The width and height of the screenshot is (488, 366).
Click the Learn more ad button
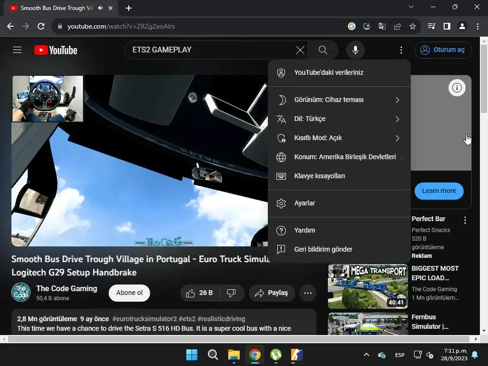(x=439, y=191)
